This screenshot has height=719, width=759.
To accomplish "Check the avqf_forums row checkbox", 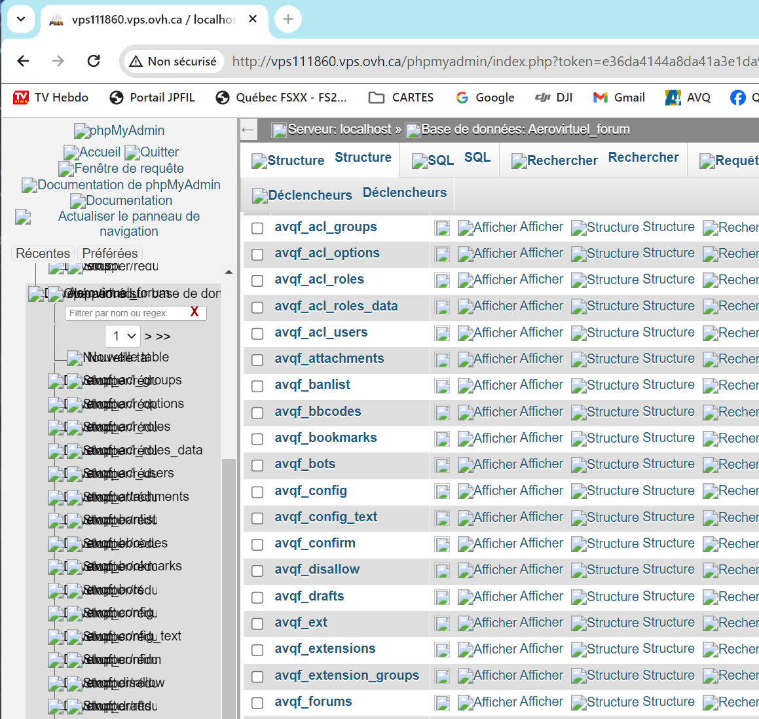I will coord(257,703).
